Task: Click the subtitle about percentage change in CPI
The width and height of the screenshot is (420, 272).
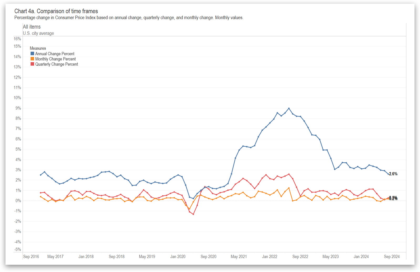Action: coord(129,18)
